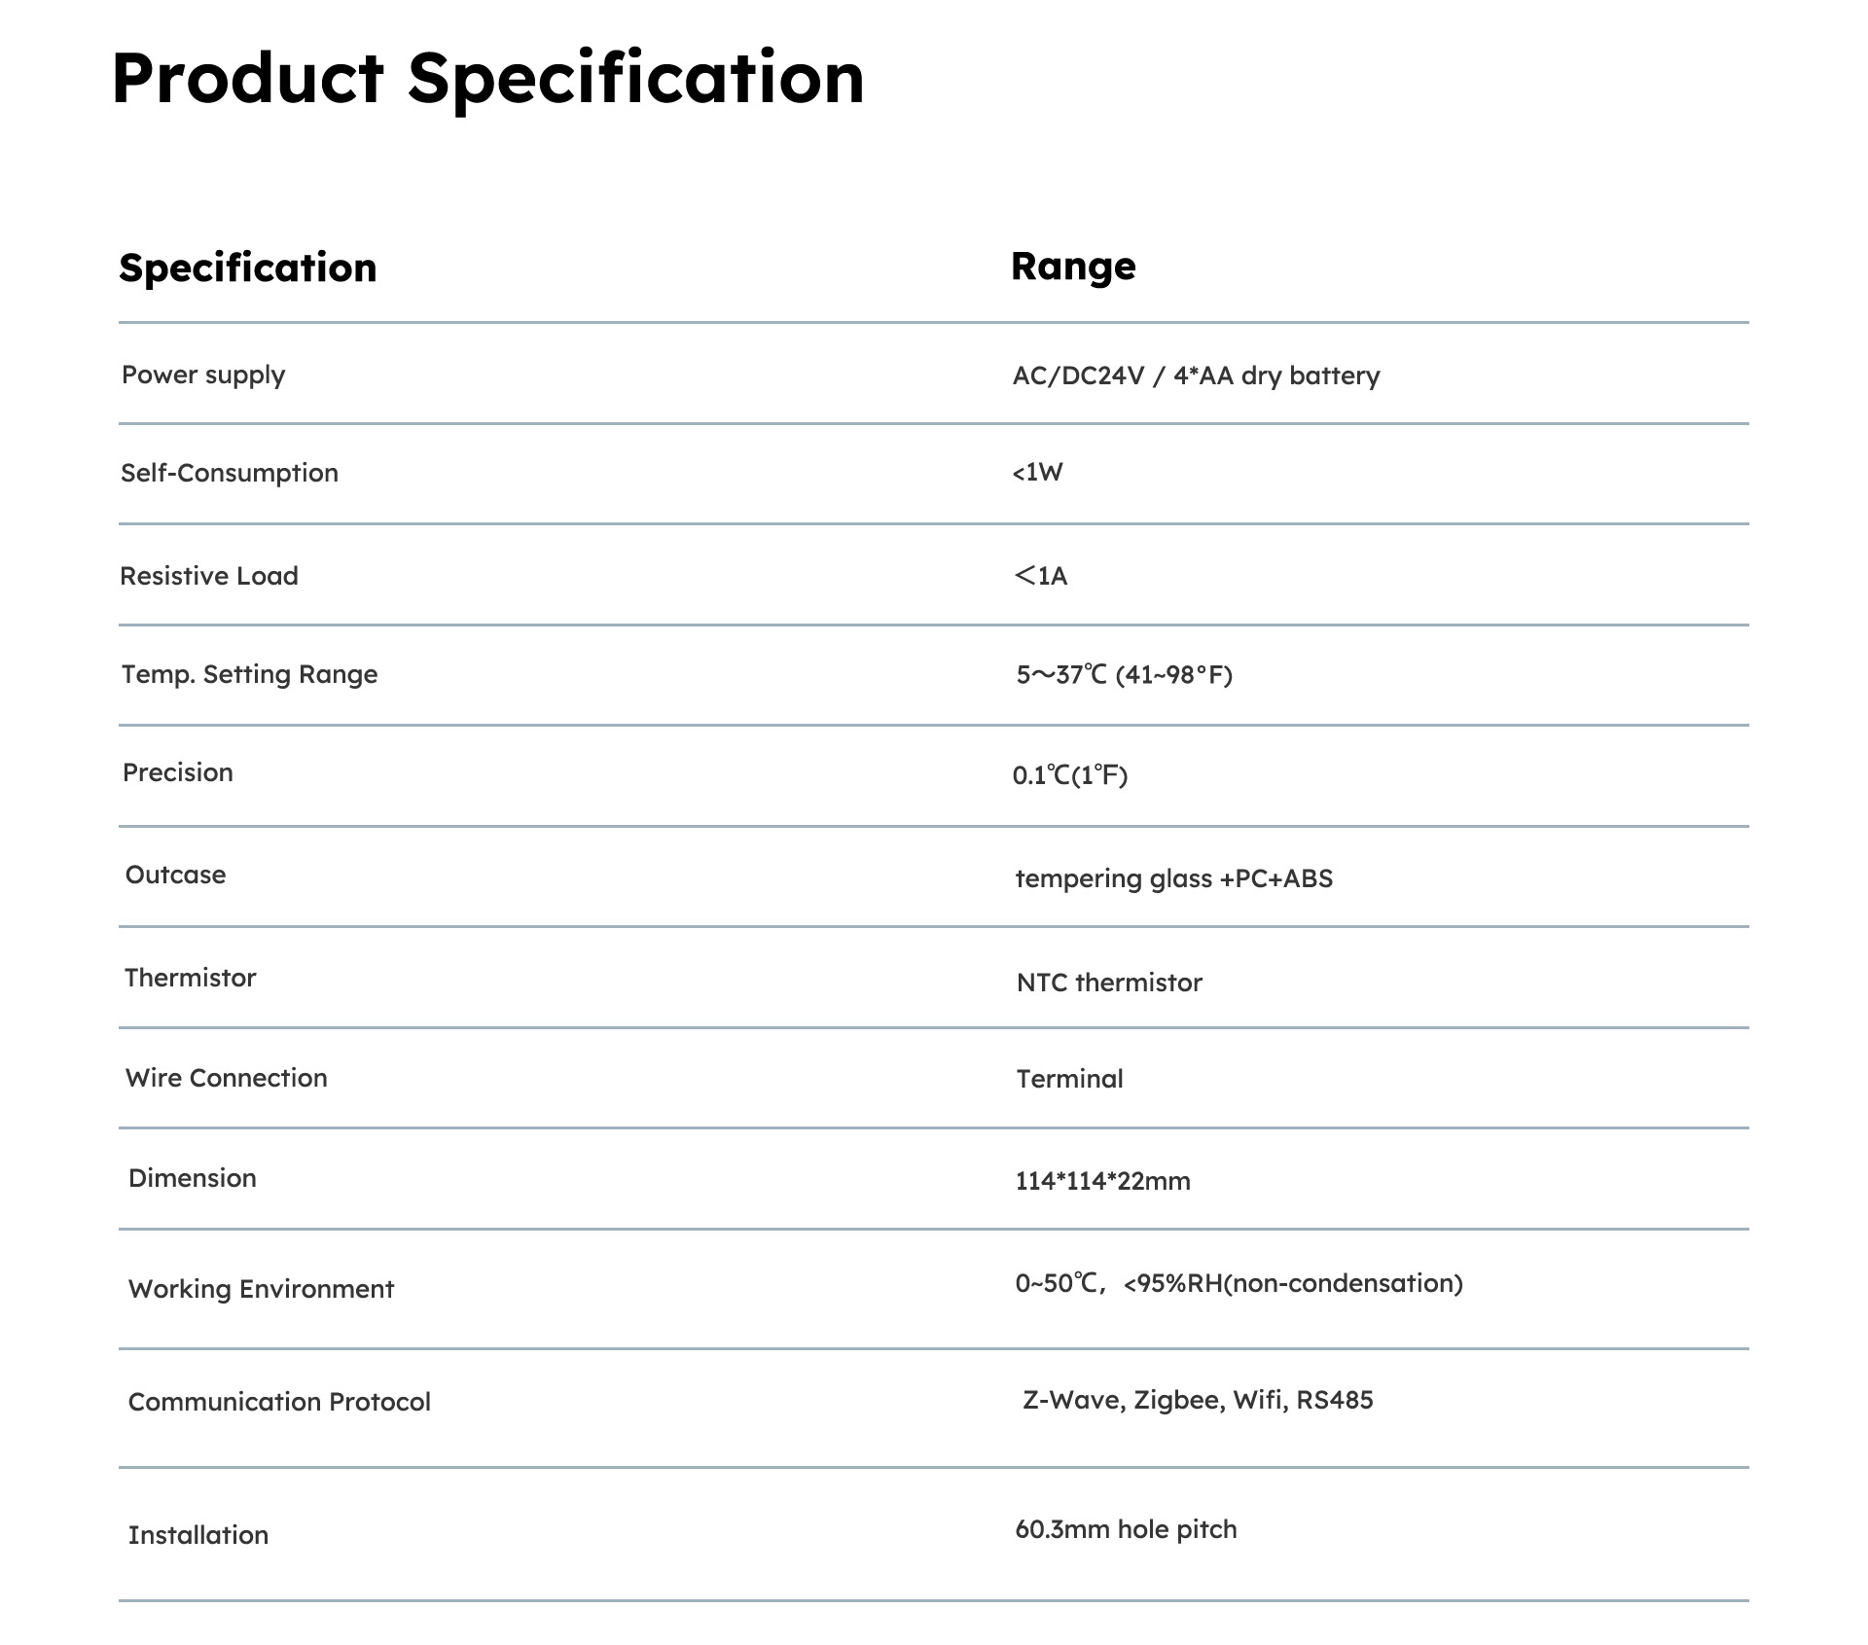Click the AC/DC24V dry battery value
This screenshot has height=1645, width=1868.
click(1196, 376)
